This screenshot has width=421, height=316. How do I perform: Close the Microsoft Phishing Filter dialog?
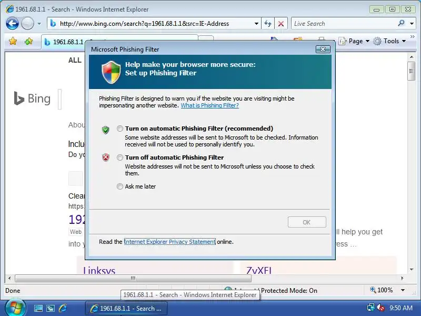323,49
